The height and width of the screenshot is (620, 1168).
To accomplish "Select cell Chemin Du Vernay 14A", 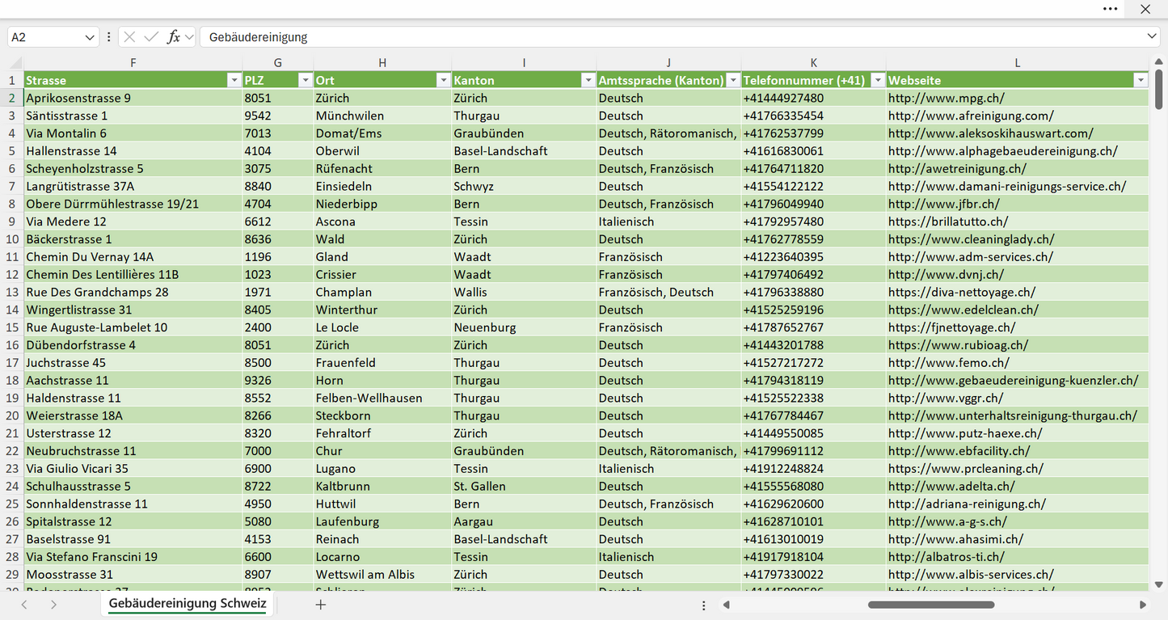I will [x=133, y=257].
